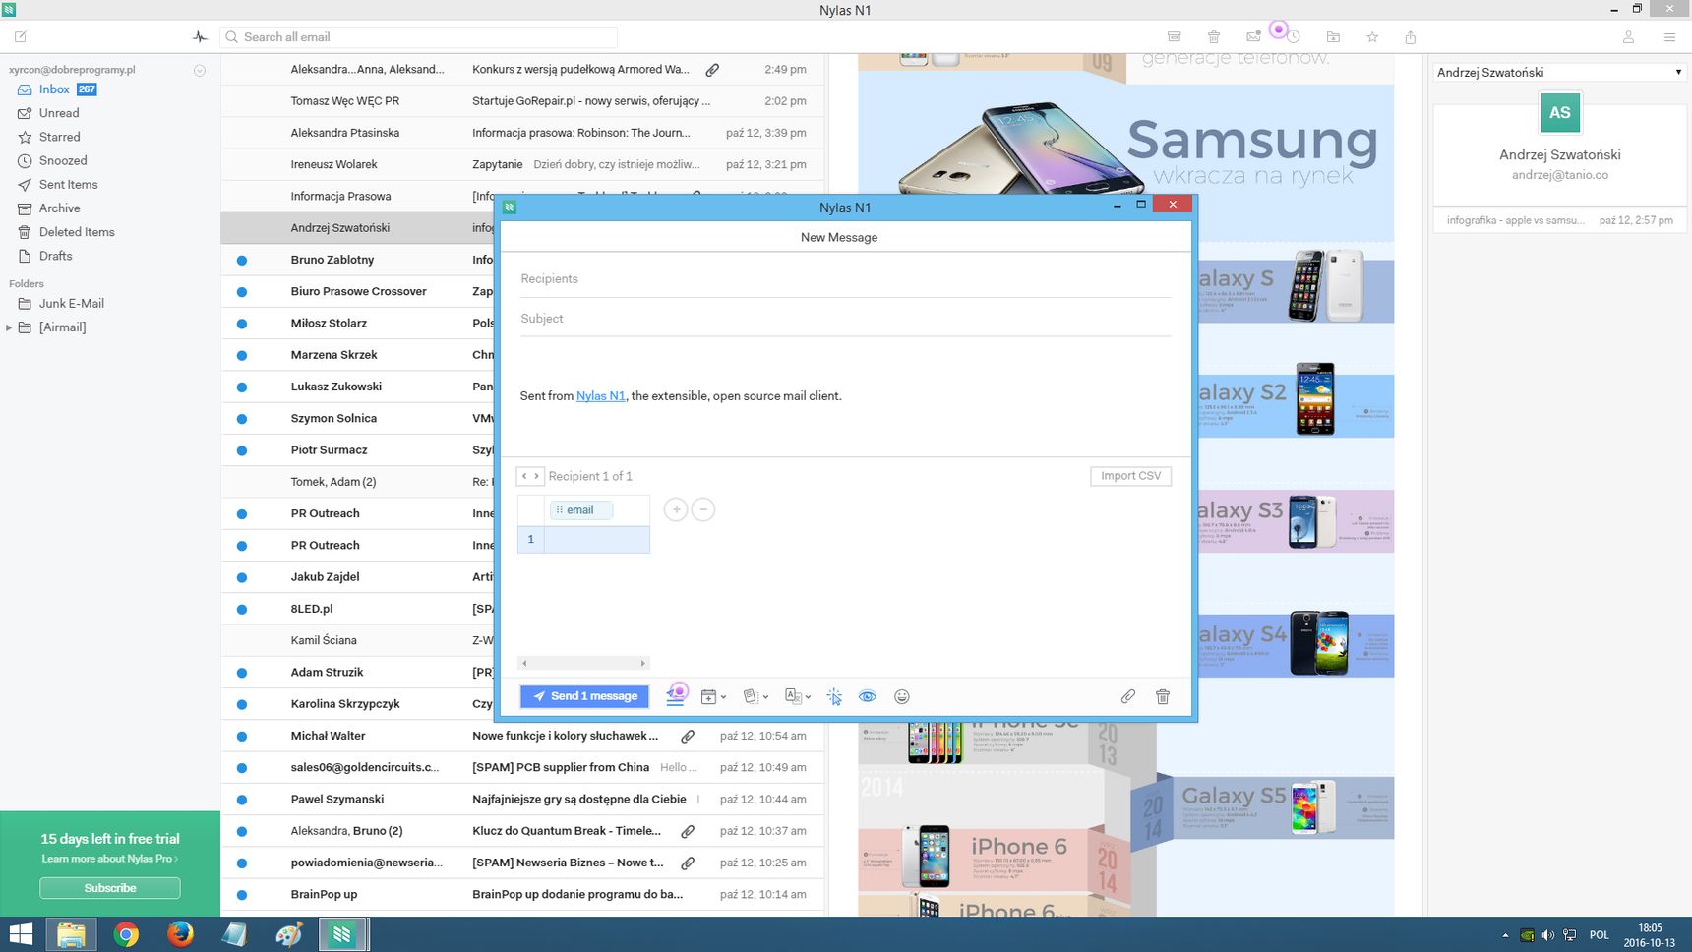The width and height of the screenshot is (1692, 952).
Task: Open Nylas N1 from the Windows taskbar
Action: [342, 934]
